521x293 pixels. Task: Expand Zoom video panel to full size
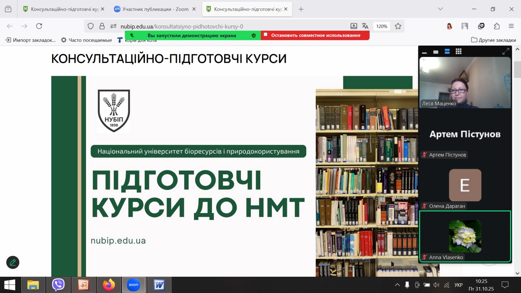pyautogui.click(x=505, y=51)
